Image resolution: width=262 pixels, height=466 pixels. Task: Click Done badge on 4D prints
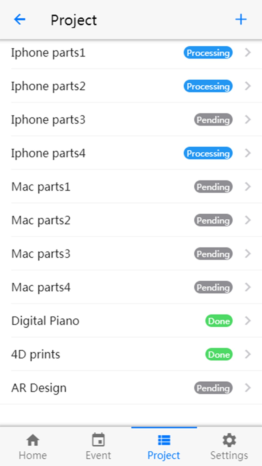[219, 354]
